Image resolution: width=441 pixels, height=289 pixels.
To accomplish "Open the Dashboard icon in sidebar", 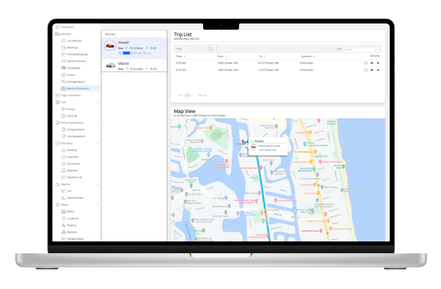I will click(x=58, y=27).
